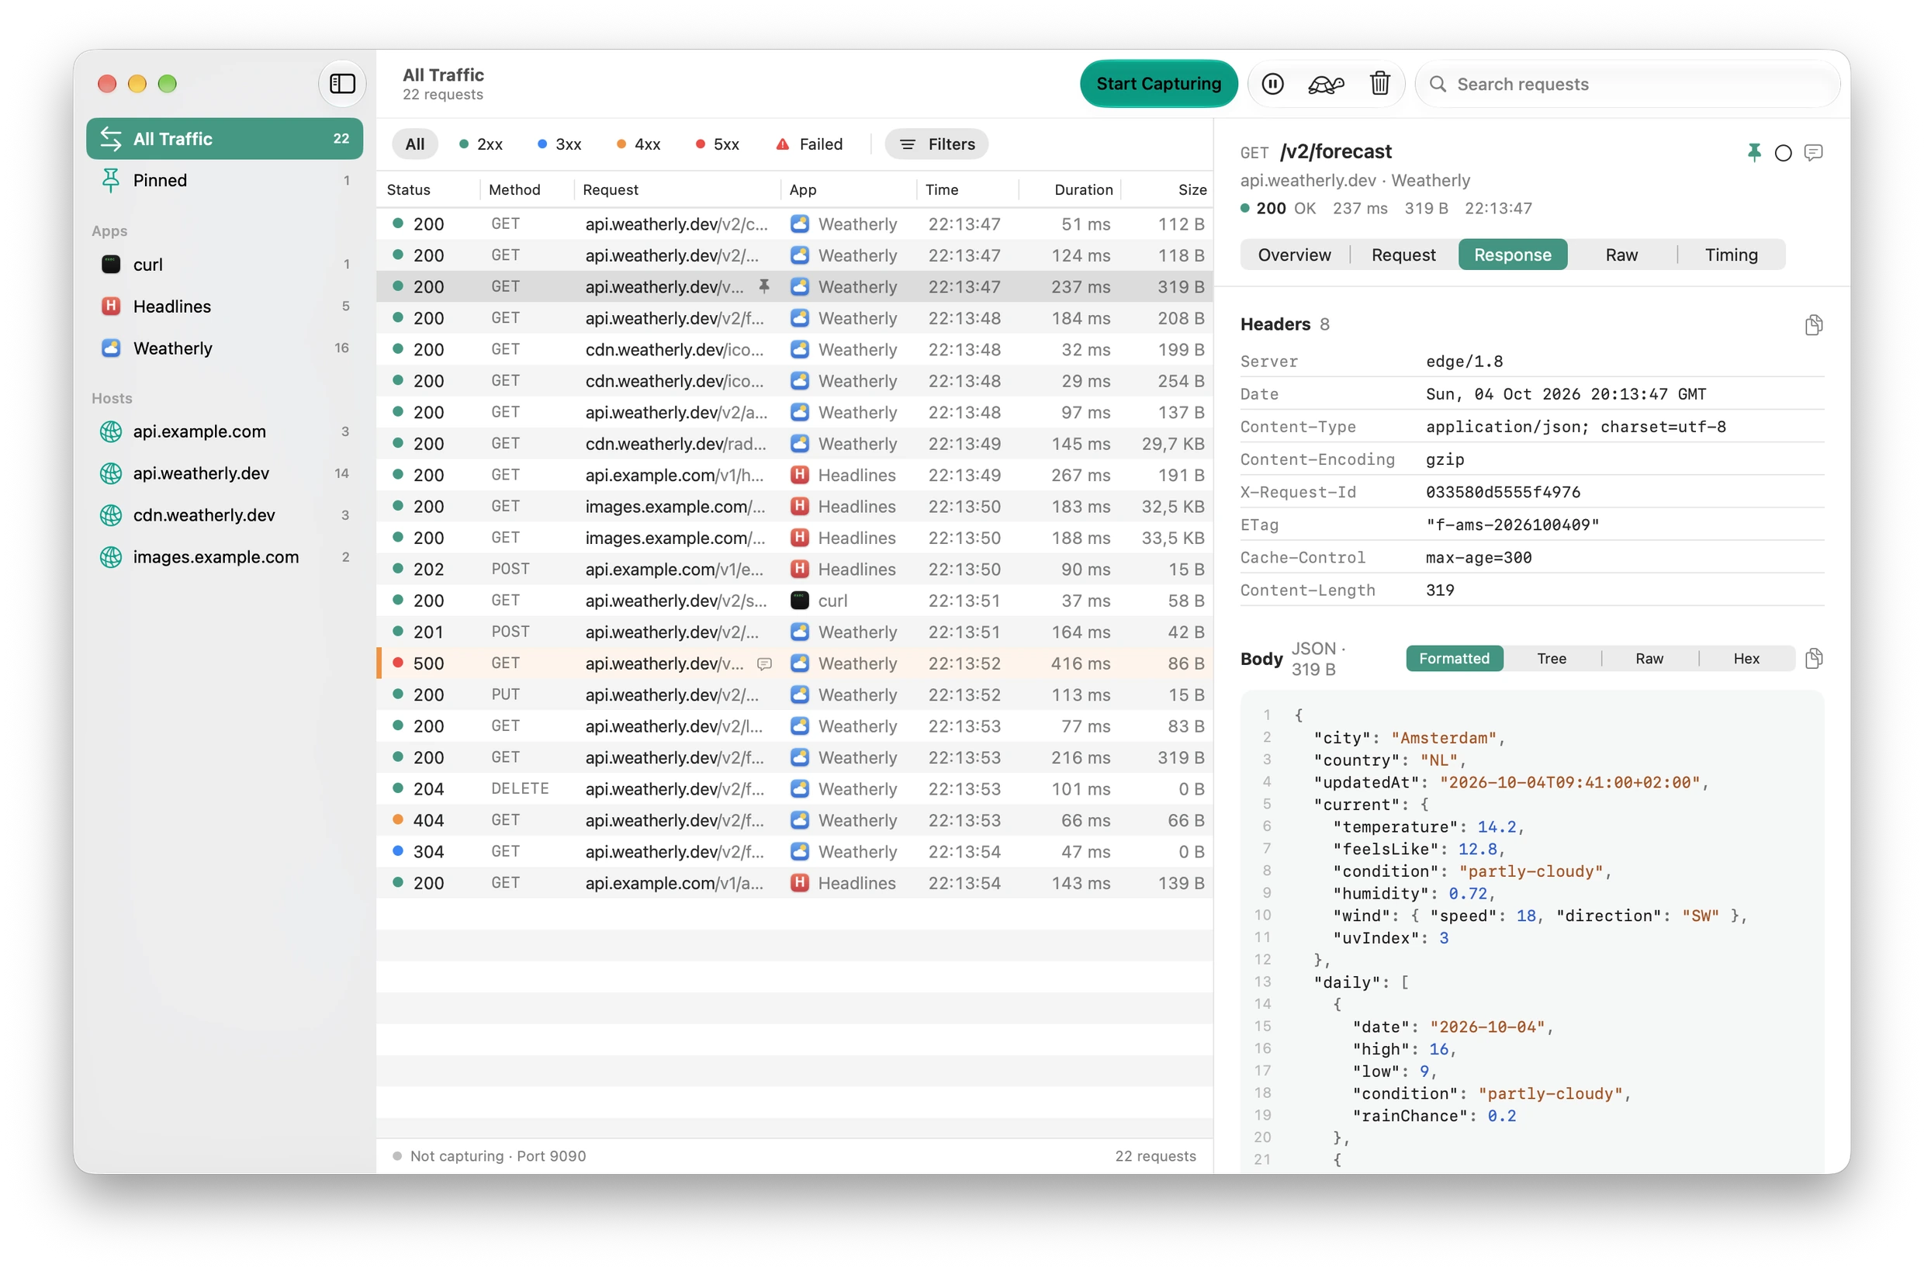Toggle the turtle throttling icon

1326,84
